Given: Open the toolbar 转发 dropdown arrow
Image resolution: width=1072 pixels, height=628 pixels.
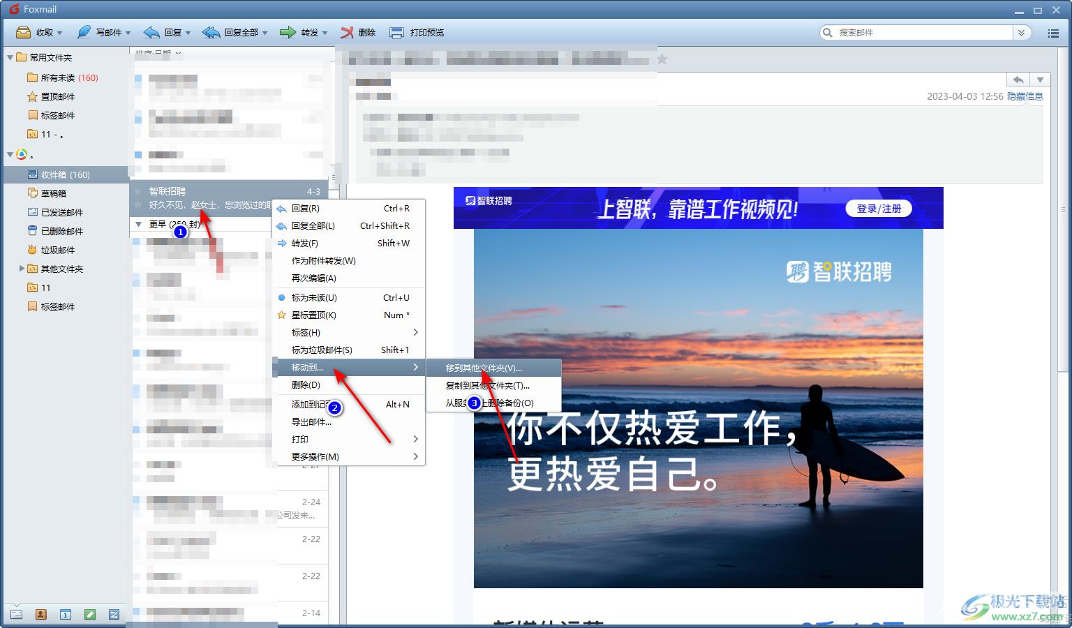Looking at the screenshot, I should pos(325,33).
